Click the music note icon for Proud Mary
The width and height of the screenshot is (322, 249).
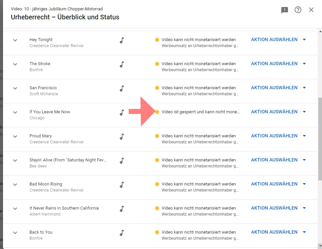point(122,136)
